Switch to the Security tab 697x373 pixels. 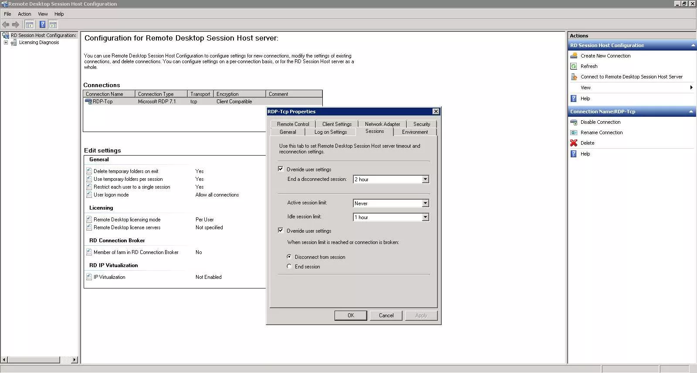[x=422, y=124]
